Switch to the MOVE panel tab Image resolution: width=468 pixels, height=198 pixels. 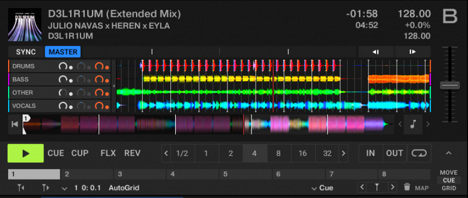point(448,173)
